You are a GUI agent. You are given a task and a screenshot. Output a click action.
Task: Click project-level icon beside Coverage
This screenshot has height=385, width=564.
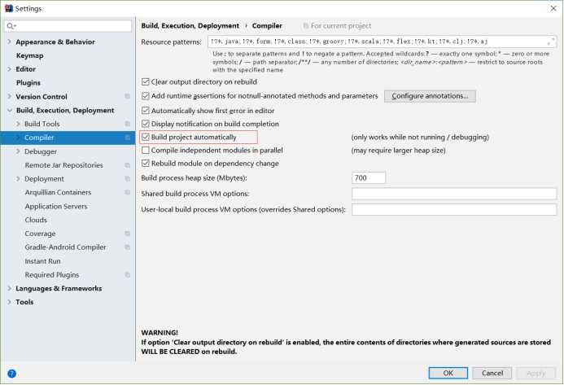pyautogui.click(x=127, y=234)
